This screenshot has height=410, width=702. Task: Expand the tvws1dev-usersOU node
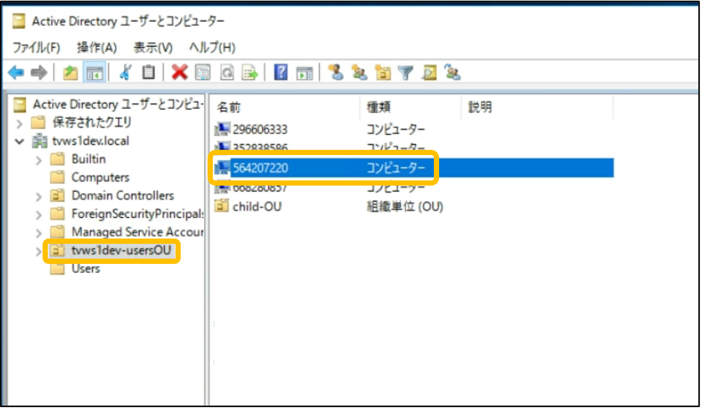tap(39, 252)
